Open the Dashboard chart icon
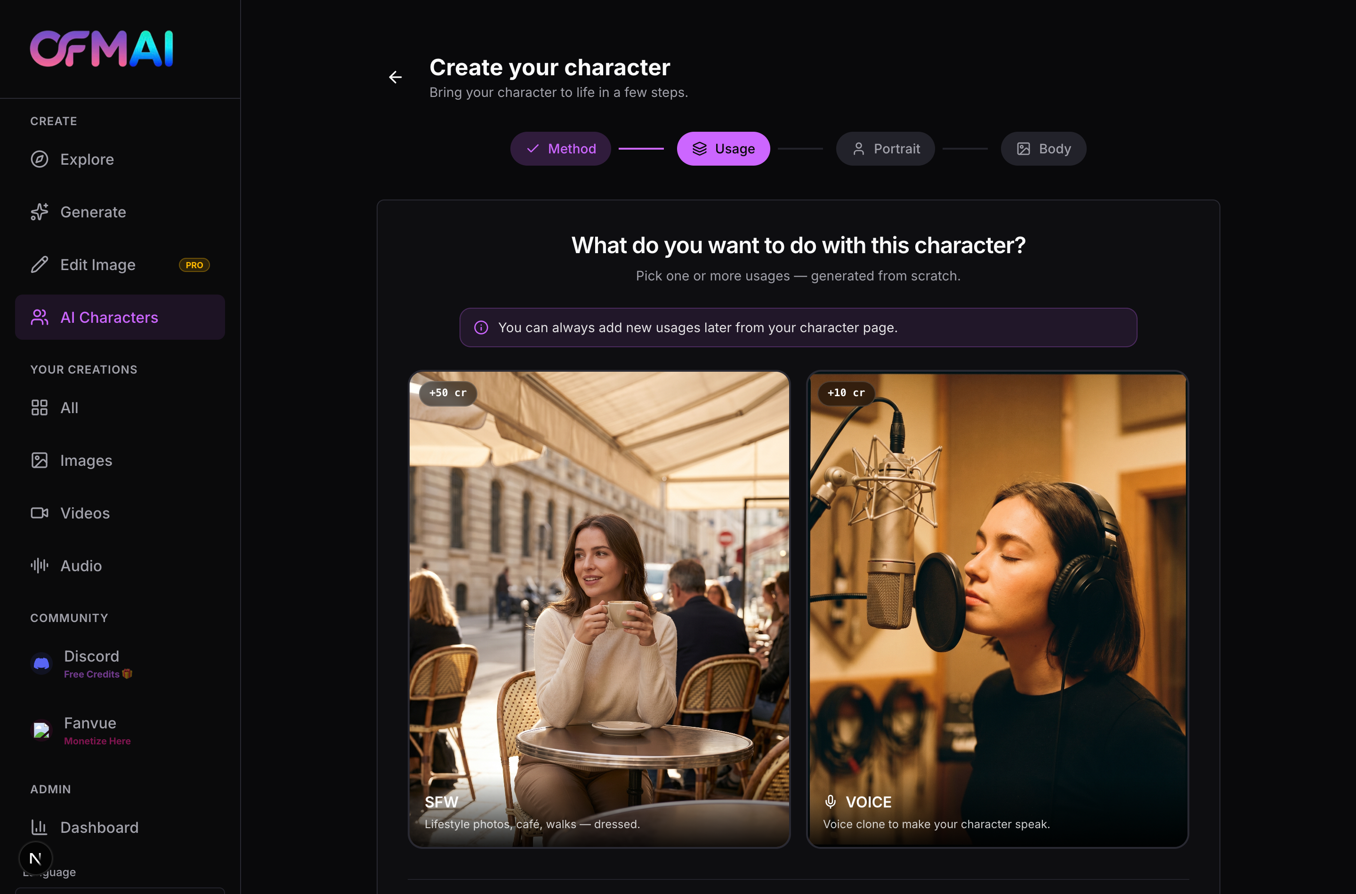Image resolution: width=1356 pixels, height=894 pixels. coord(40,827)
